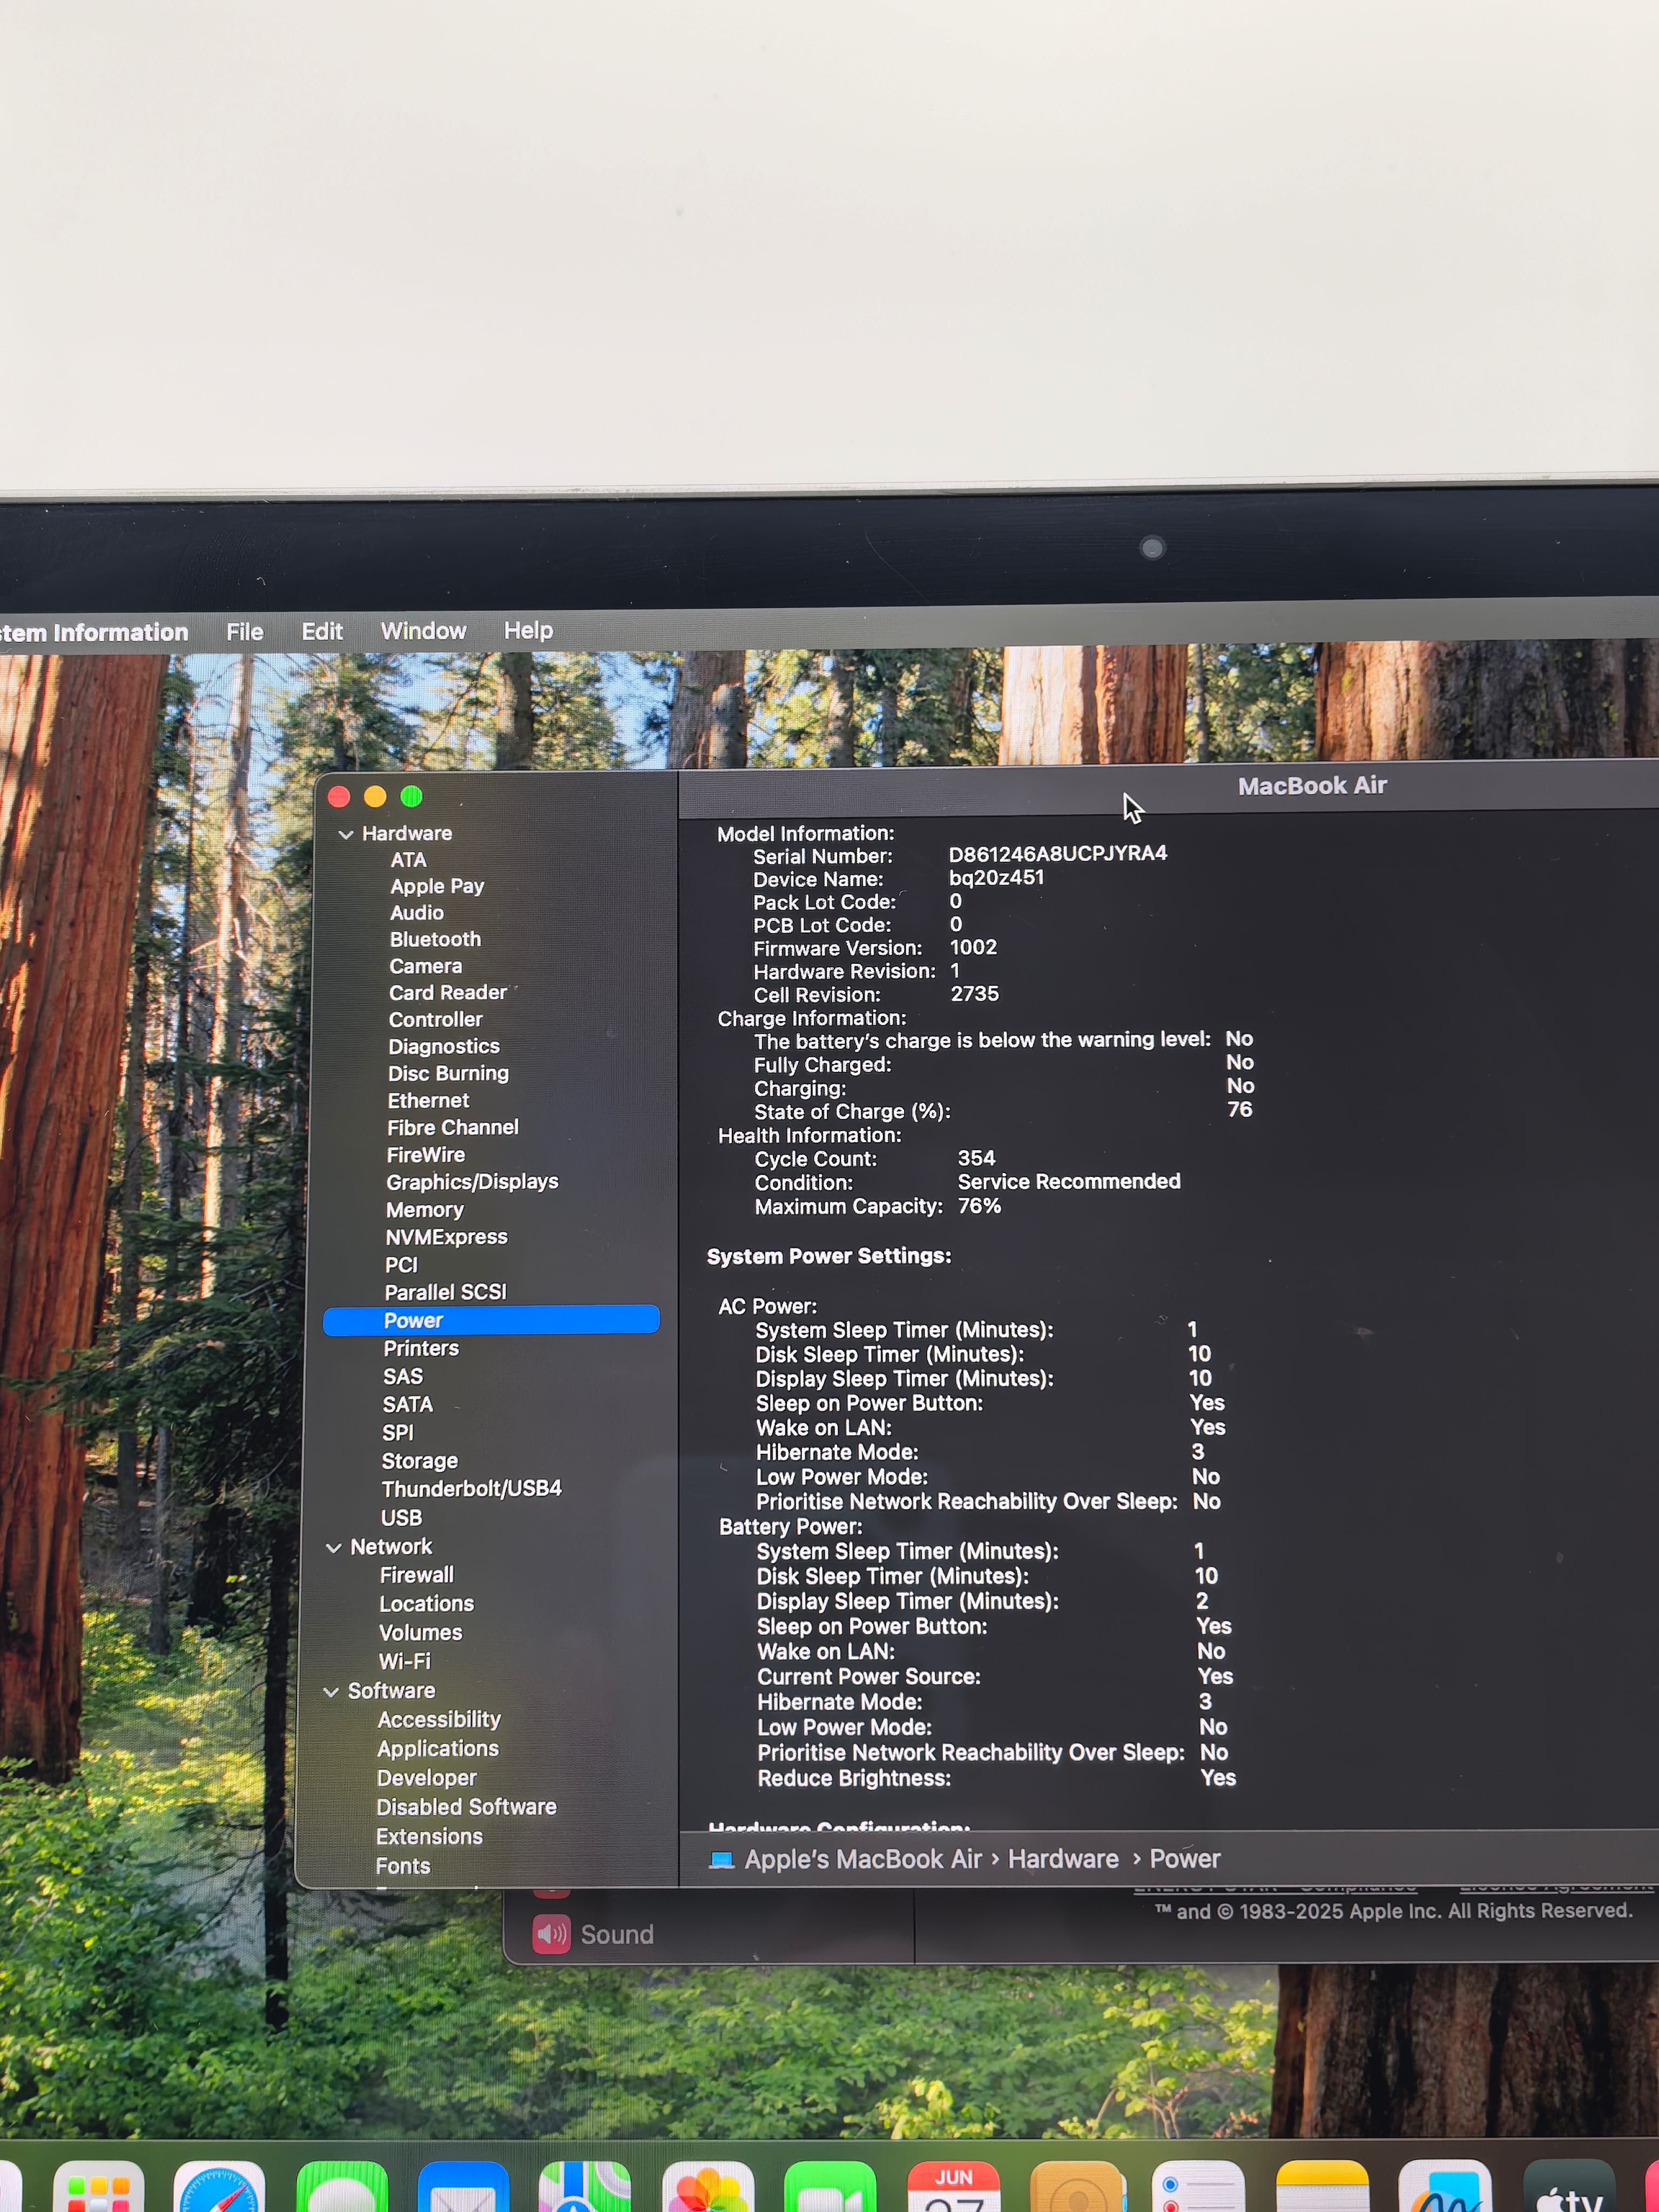Select Disabled Software in the sidebar

[466, 1808]
